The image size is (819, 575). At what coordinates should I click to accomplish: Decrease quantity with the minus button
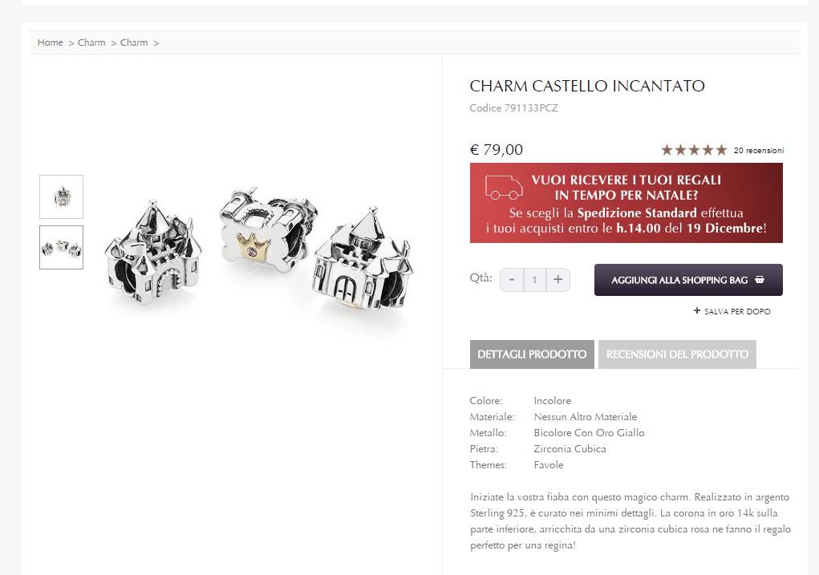pyautogui.click(x=512, y=280)
